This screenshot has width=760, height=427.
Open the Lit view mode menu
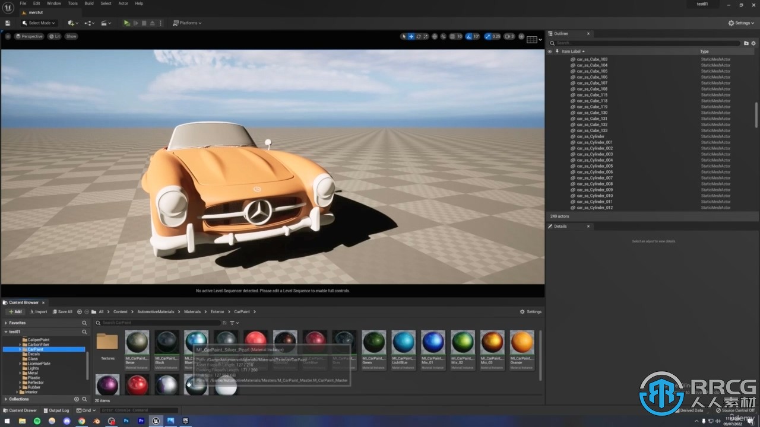coord(55,36)
